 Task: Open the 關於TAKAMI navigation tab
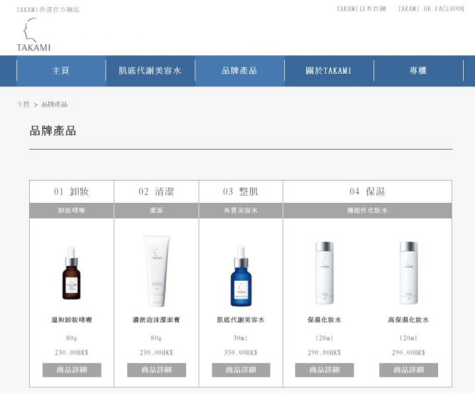click(x=329, y=70)
